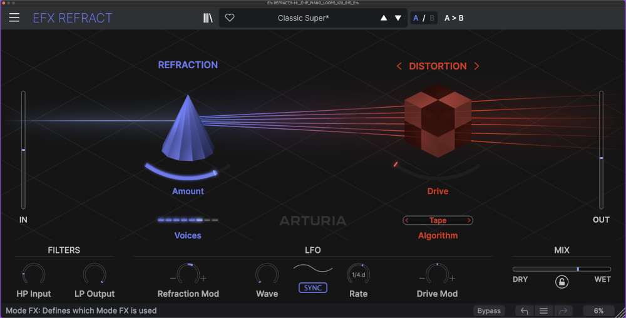The width and height of the screenshot is (626, 318).
Task: Select next preset with down arrow
Action: point(398,18)
